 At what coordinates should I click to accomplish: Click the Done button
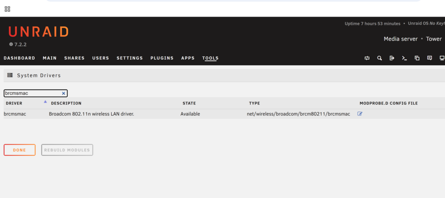[20, 150]
